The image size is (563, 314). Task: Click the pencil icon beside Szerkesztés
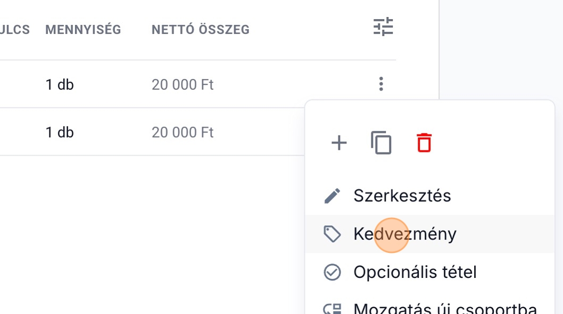click(x=333, y=196)
